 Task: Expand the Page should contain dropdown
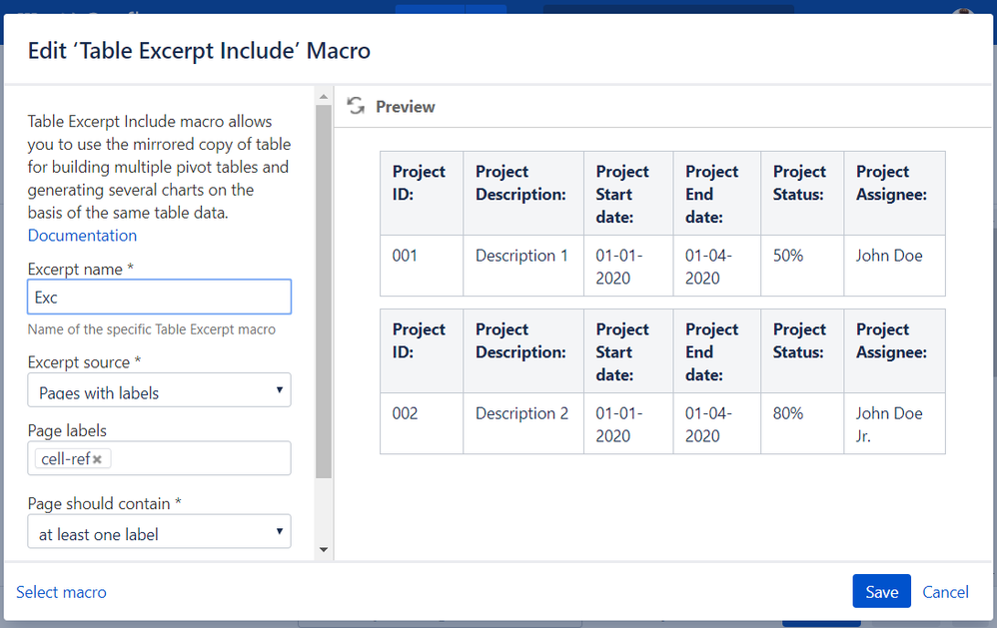click(x=159, y=533)
